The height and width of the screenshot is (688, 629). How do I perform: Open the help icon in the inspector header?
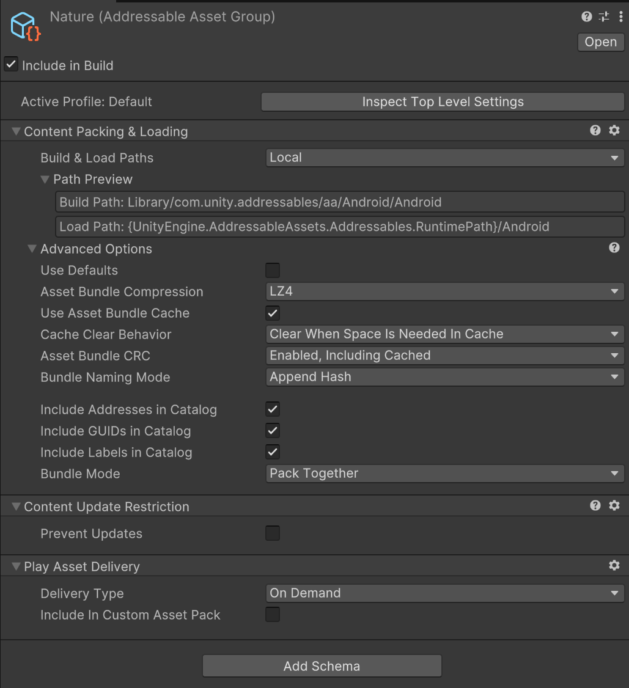click(x=586, y=16)
